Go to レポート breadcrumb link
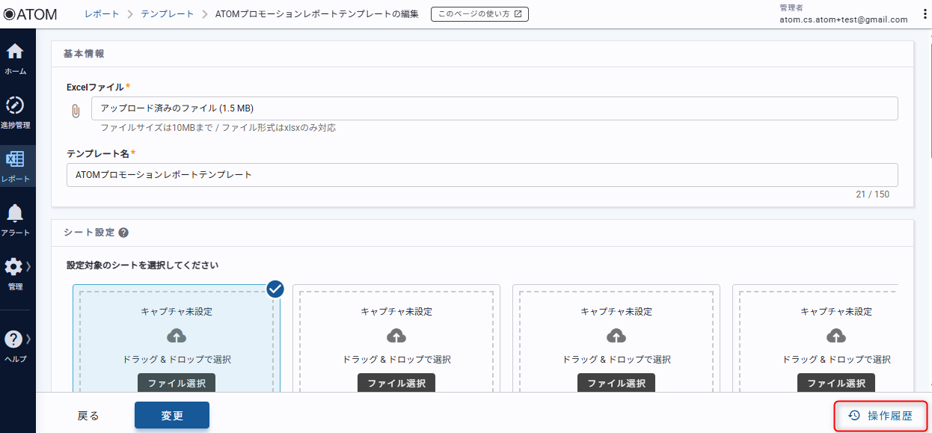The height and width of the screenshot is (433, 932). [x=102, y=13]
